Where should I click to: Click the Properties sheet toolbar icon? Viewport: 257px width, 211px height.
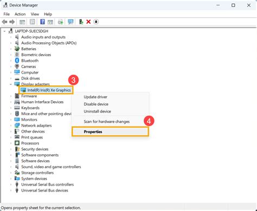pos(33,22)
